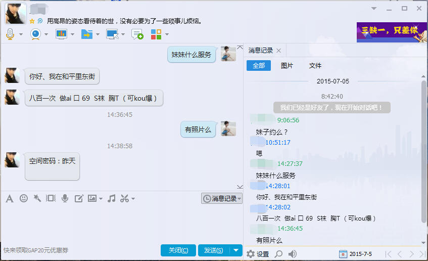The height and width of the screenshot is (261, 428).
Task: Click the 14:27:37 timestamp in records
Action: pos(290,164)
